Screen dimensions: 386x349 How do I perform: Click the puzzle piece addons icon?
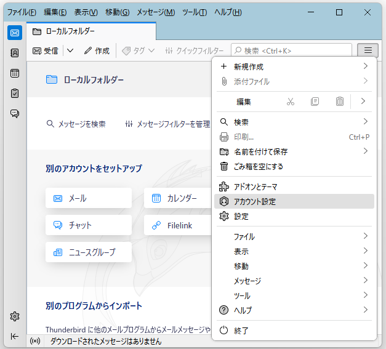(x=223, y=187)
